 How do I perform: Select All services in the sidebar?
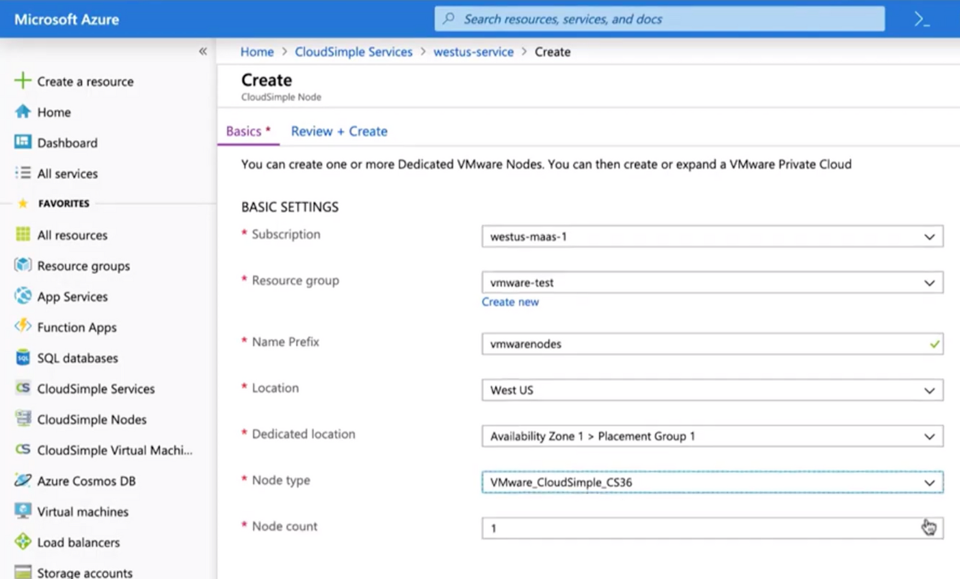[x=67, y=174]
